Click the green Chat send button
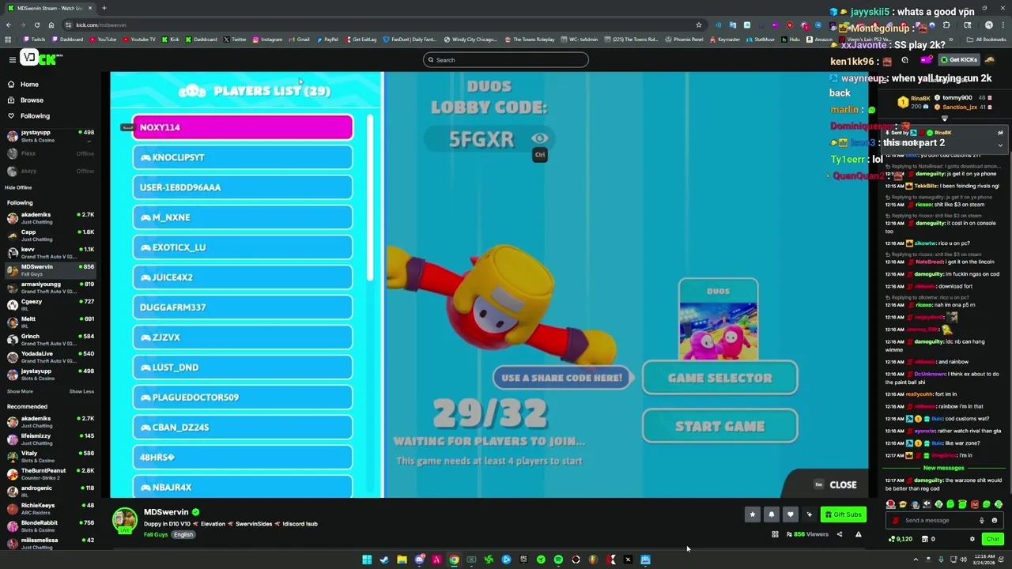The width and height of the screenshot is (1012, 569). pyautogui.click(x=992, y=539)
